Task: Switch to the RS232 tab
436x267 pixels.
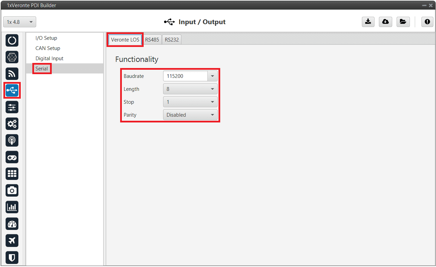Action: click(x=172, y=39)
